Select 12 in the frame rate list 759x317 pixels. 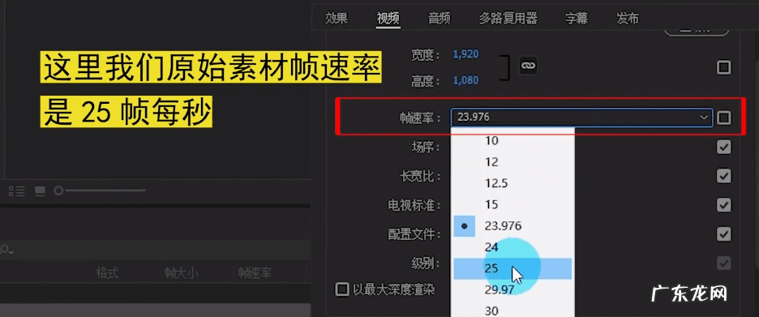[x=512, y=161]
